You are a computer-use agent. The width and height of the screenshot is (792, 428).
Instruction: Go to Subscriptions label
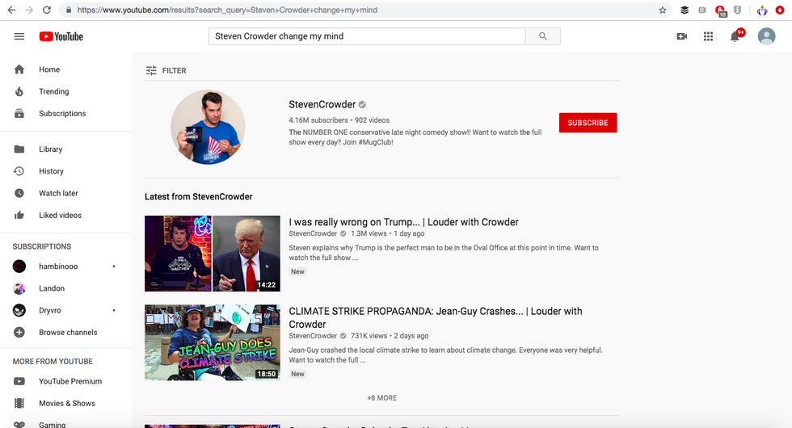tap(63, 114)
